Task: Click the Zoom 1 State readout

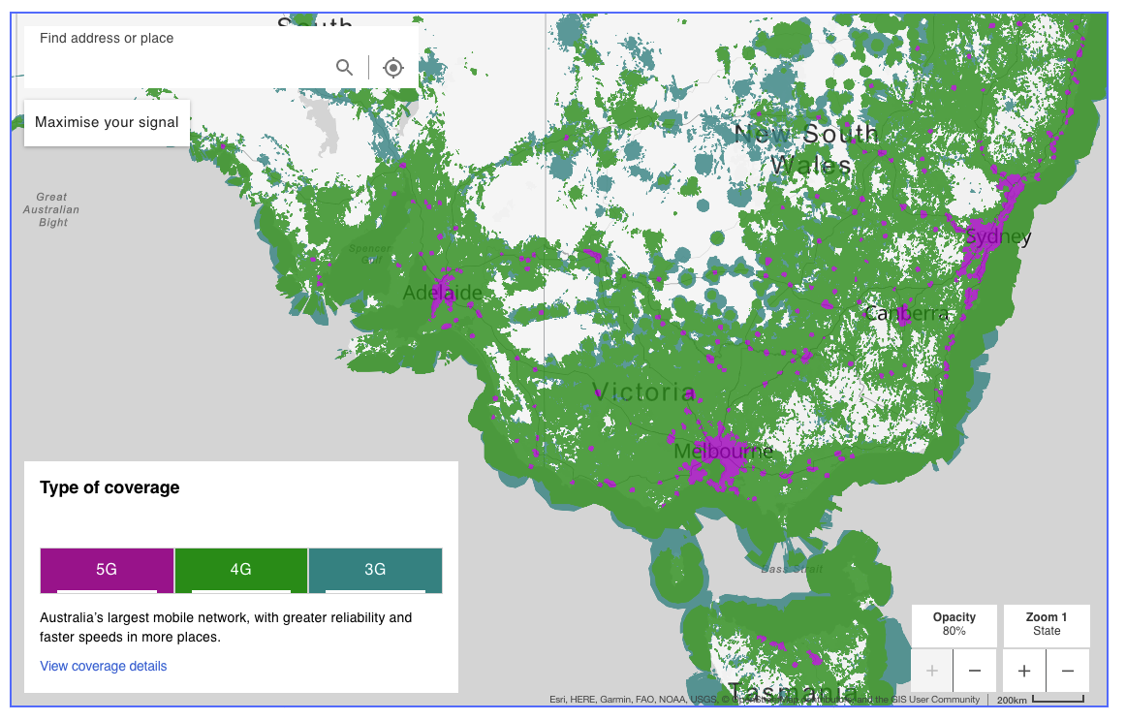Action: (x=1047, y=624)
